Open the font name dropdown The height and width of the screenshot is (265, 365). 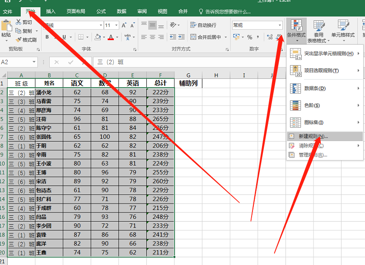pos(101,25)
